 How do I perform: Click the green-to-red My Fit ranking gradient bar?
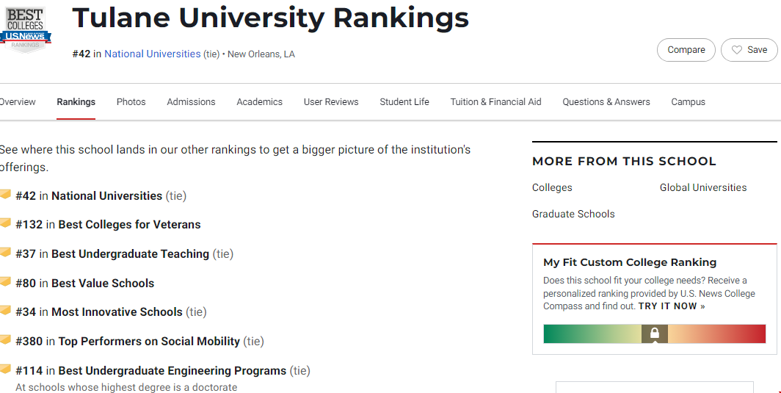tap(655, 333)
